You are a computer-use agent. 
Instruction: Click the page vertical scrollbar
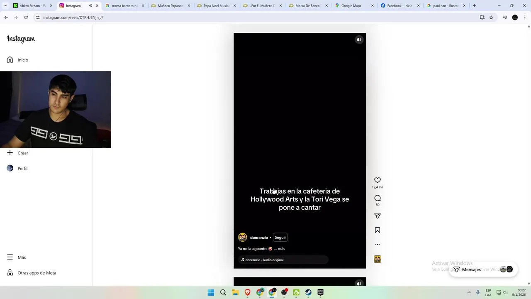pyautogui.click(x=529, y=155)
